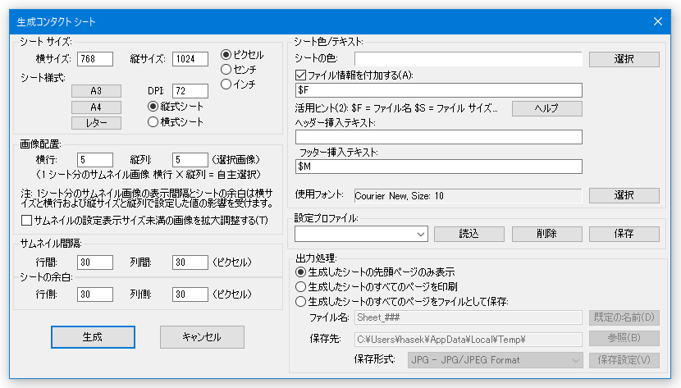Click the 使用フォント Courier New field
This screenshot has height=388, width=681.
[x=468, y=196]
